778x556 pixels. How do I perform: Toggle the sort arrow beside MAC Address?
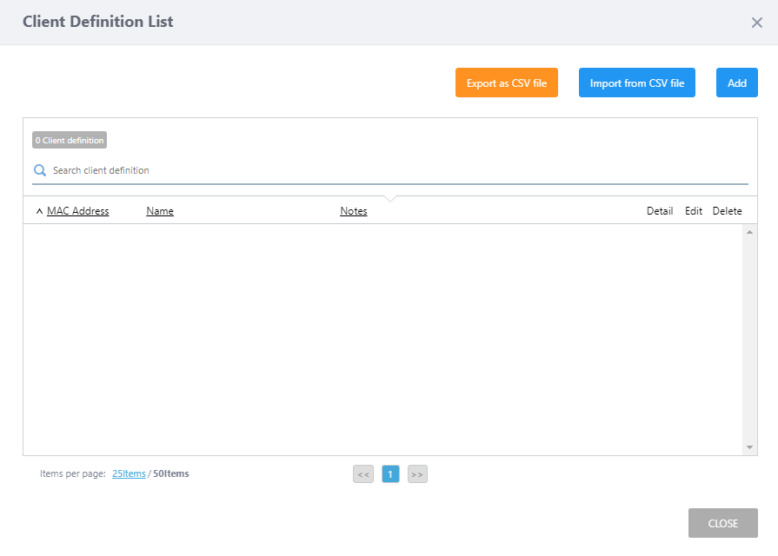click(39, 211)
